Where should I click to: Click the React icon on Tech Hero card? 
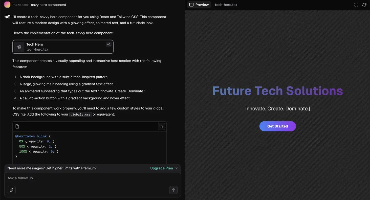[19, 47]
